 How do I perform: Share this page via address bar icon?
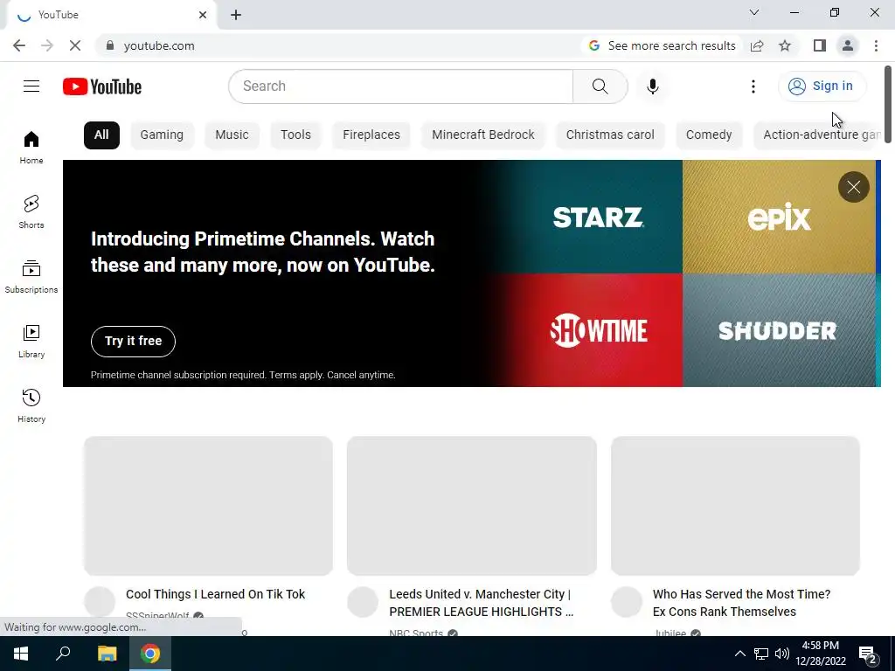[x=757, y=45]
